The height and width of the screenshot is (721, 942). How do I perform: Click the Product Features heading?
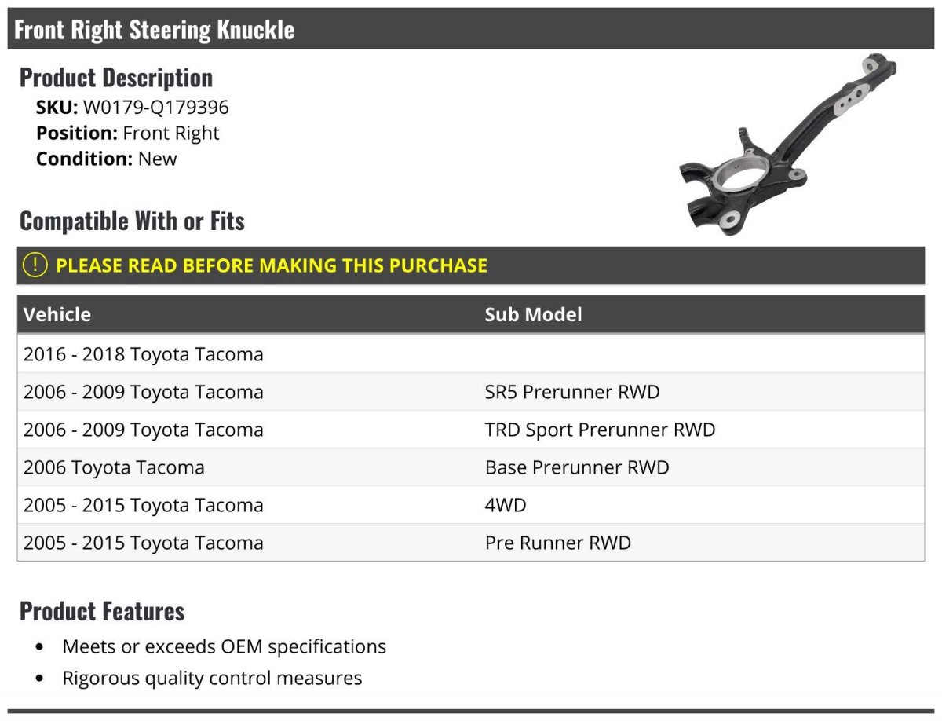(102, 611)
